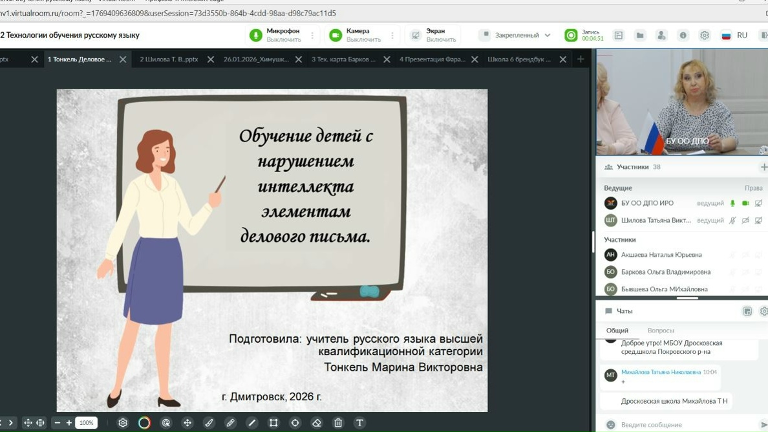Open the files folder icon in top bar

tap(640, 36)
